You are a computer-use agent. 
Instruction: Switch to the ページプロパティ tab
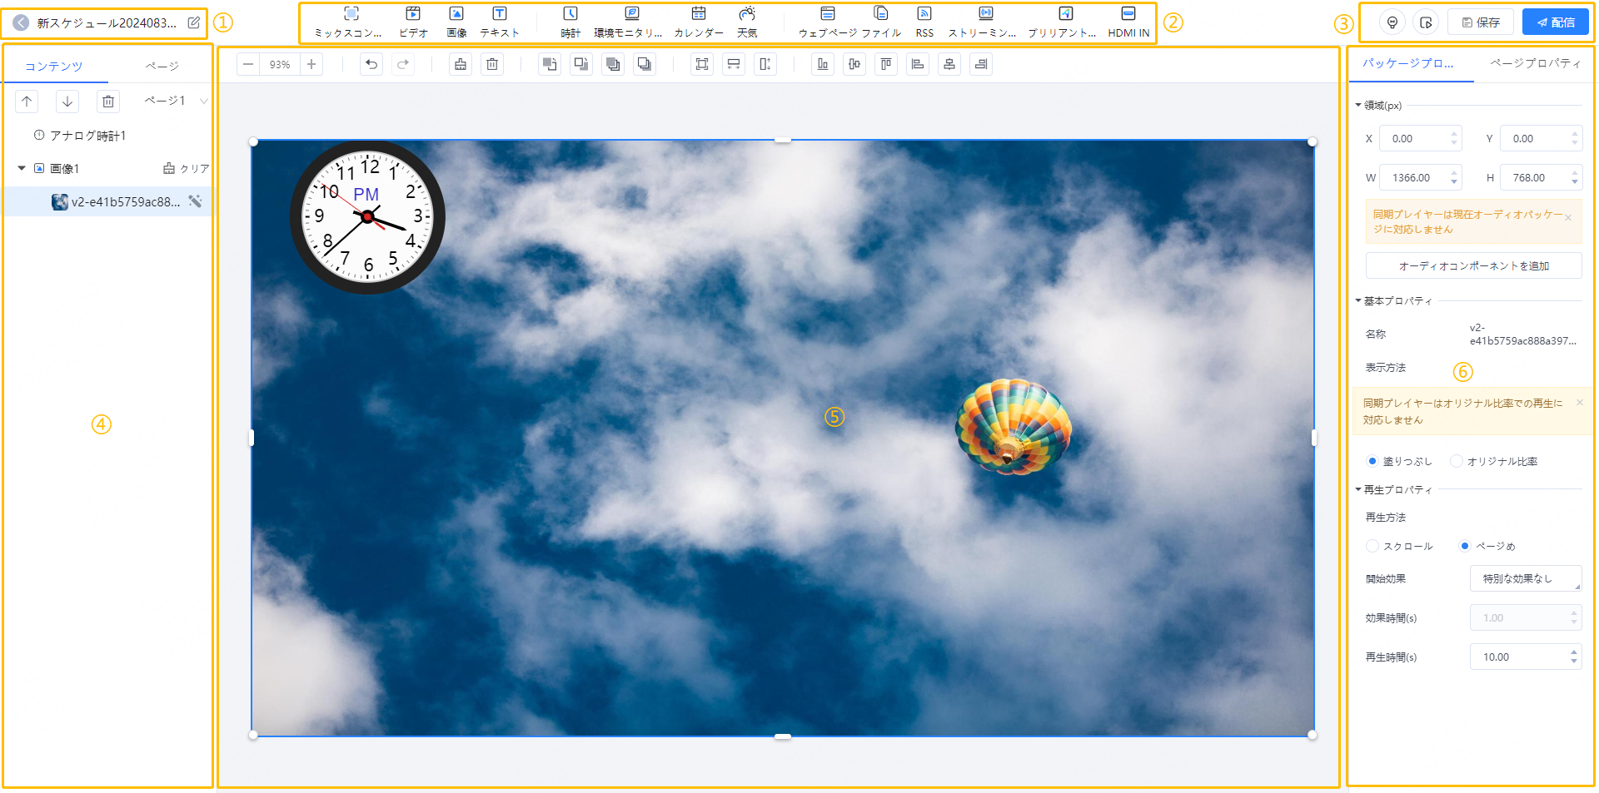[1534, 64]
